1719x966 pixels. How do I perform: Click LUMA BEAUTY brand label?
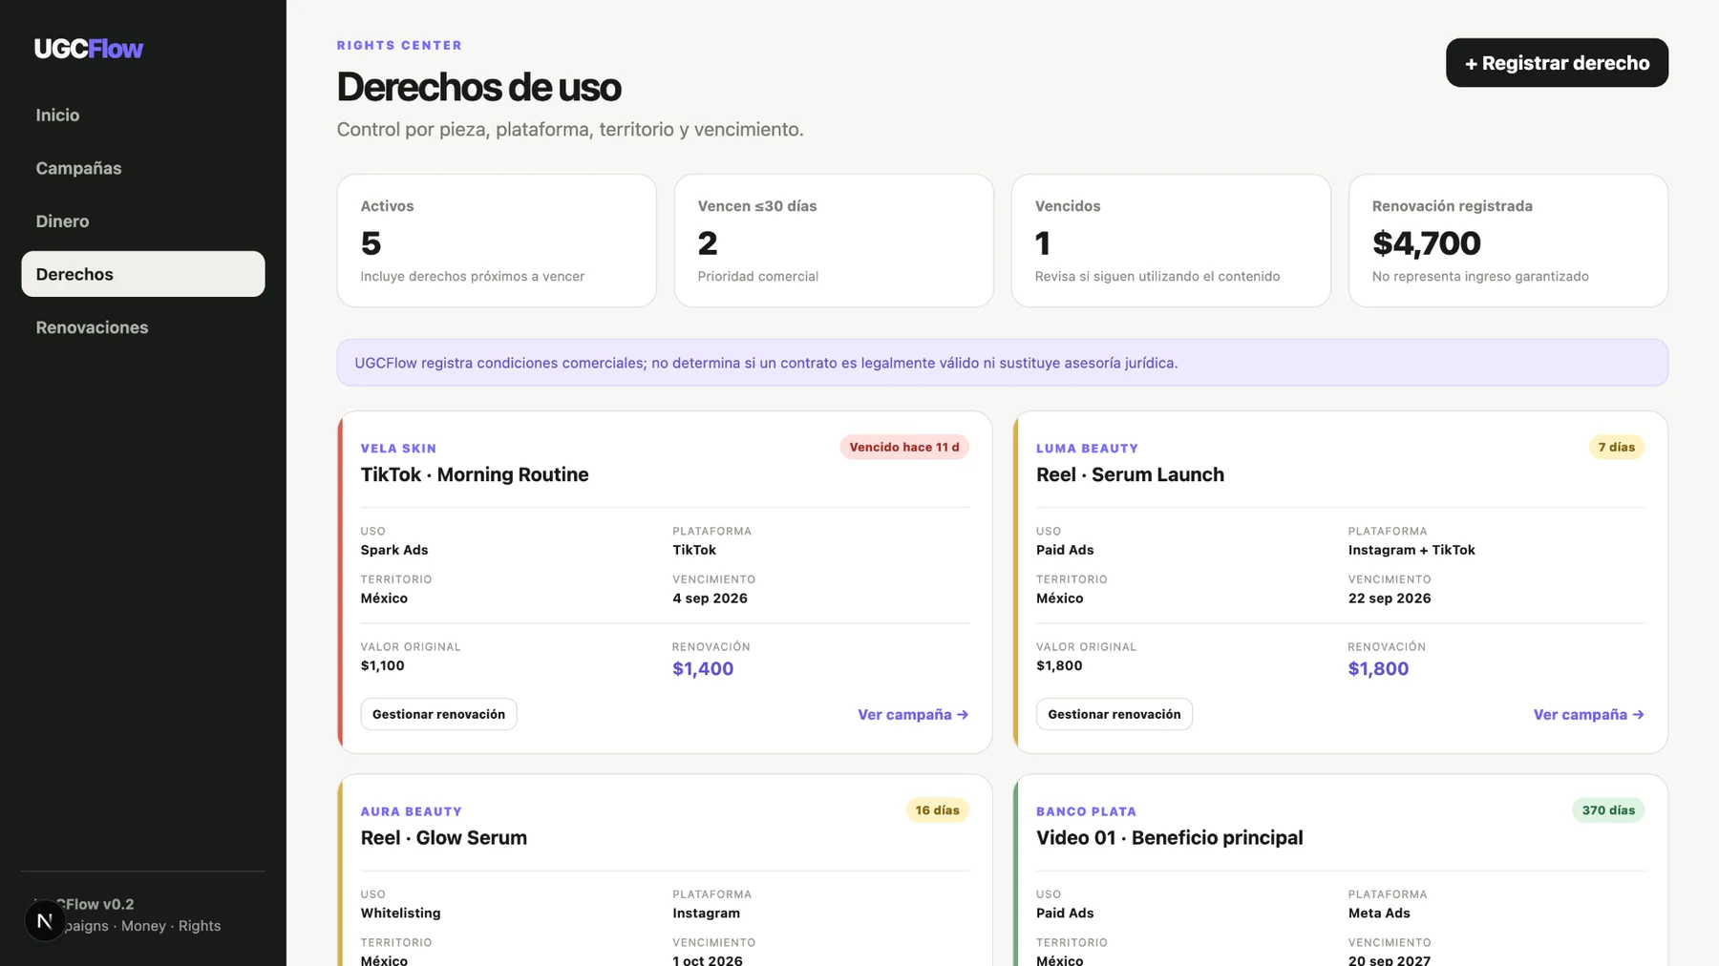tap(1087, 449)
